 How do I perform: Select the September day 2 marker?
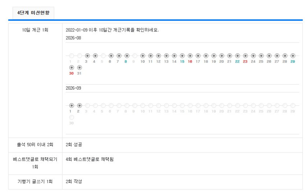(x=80, y=105)
